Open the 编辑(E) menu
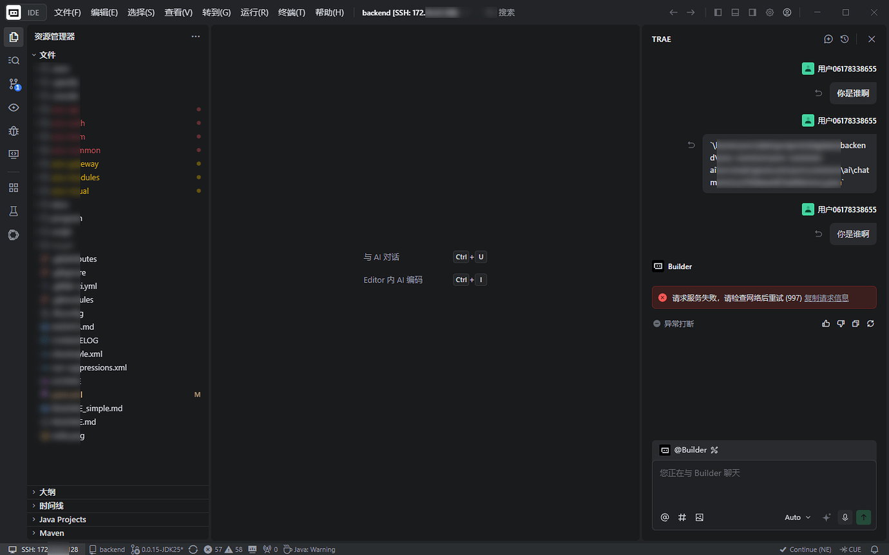889x555 pixels. 104,12
